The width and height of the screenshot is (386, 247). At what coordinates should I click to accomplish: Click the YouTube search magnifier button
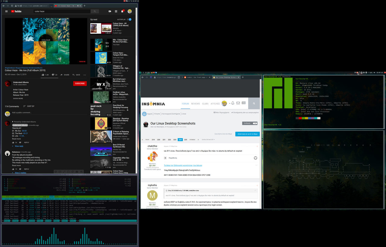[95, 11]
